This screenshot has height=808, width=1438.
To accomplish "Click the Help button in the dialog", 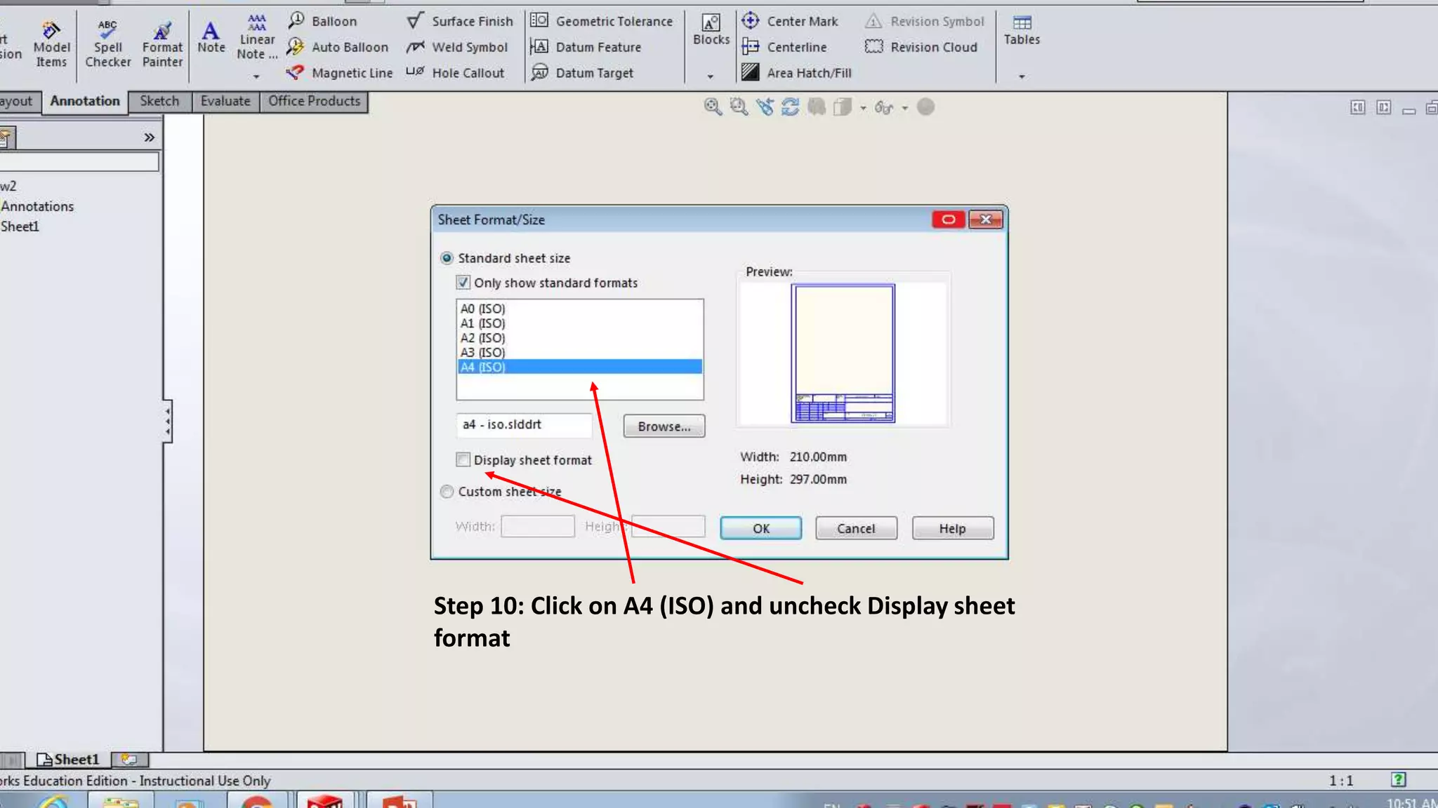I will coord(952,528).
